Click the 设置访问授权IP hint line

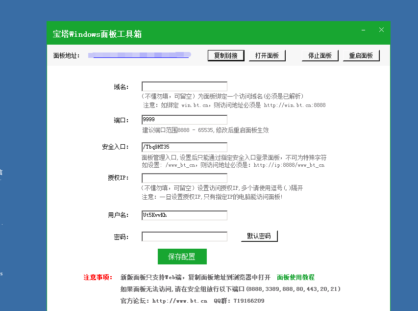point(222,188)
